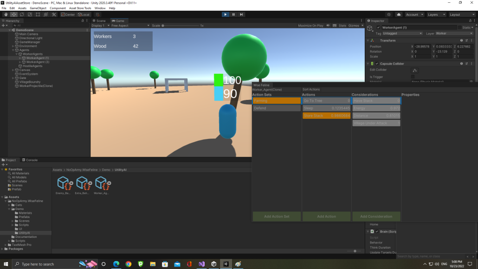Viewport: 478px width, 269px height.
Task: Open the cloud services icon
Action: point(399,14)
